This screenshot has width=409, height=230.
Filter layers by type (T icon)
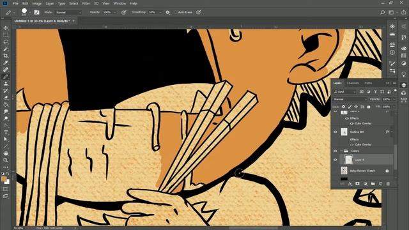[x=375, y=92]
